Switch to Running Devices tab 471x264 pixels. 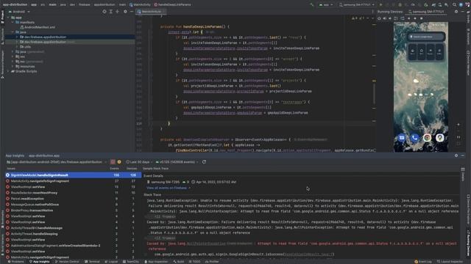[390, 12]
